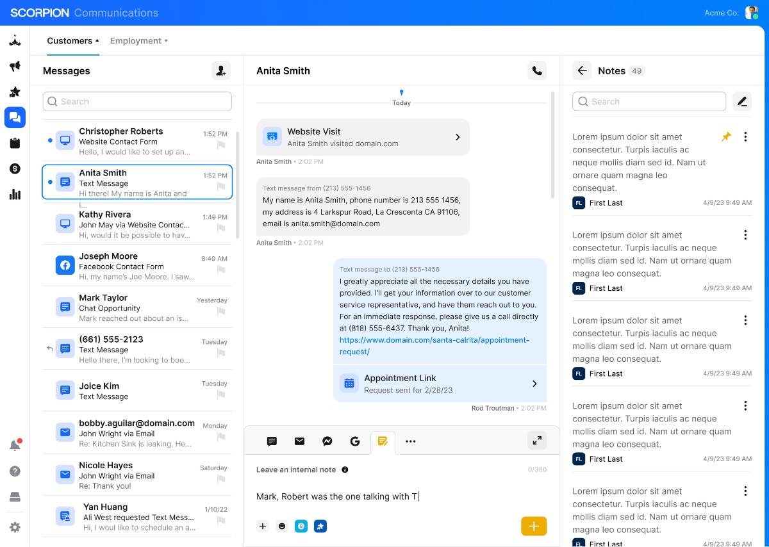Open the Customers dropdown tab

73,41
